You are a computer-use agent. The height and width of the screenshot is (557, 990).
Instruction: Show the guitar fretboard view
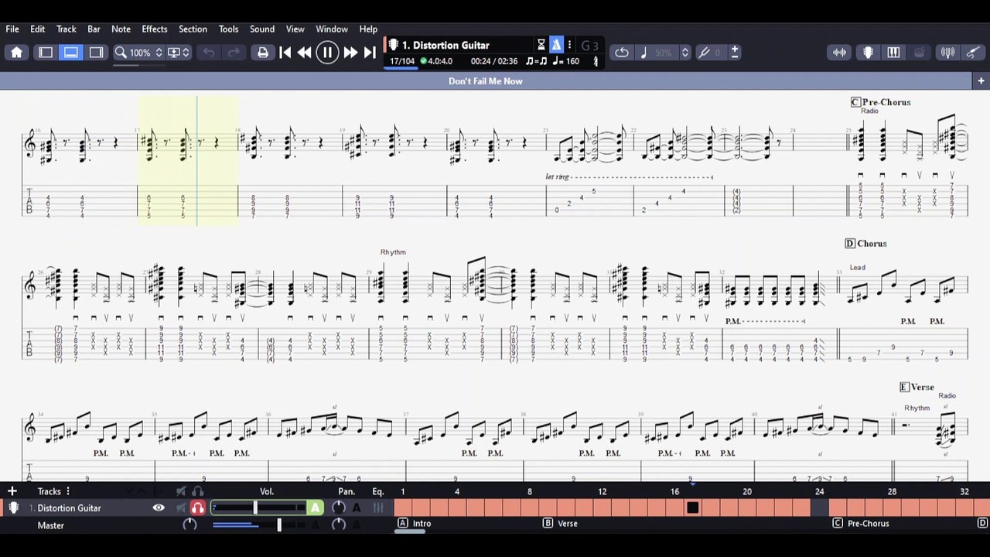pos(868,53)
